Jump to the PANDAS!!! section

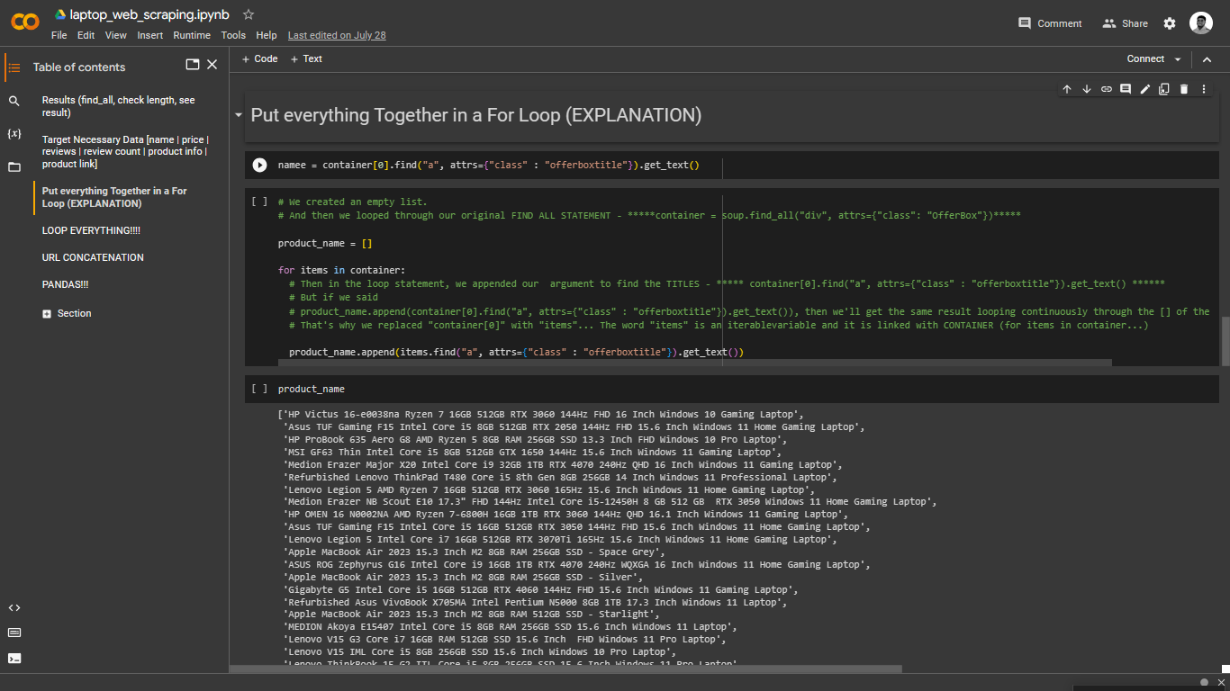65,284
